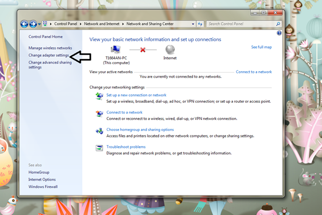The image size is (322, 215).
Task: Open Set up a new connection or network
Action: [x=136, y=95]
